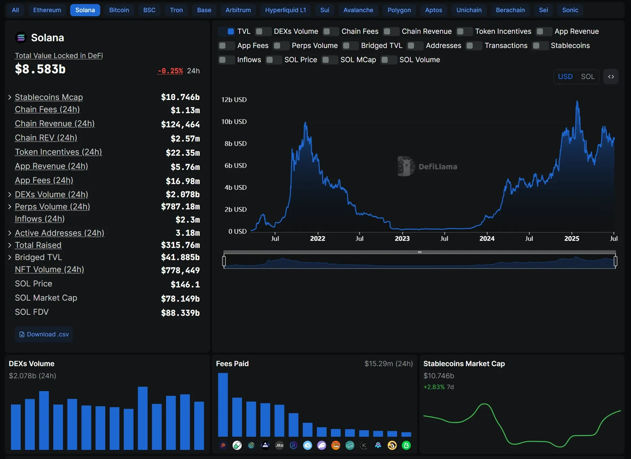Open the Bitcoin chain tab
The height and width of the screenshot is (459, 631).
click(119, 10)
